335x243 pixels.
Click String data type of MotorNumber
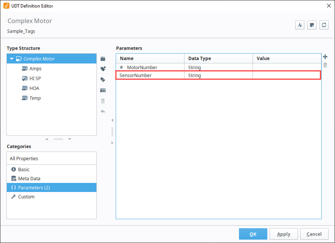click(218, 67)
